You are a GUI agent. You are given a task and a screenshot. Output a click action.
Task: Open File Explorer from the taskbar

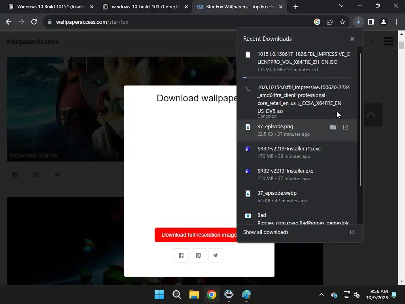(x=194, y=294)
